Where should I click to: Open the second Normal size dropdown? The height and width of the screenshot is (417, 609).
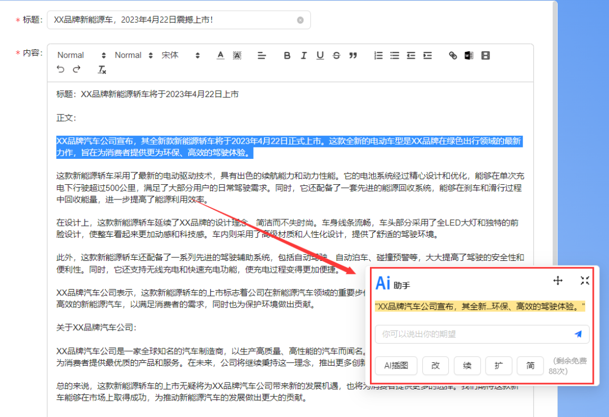[x=134, y=55]
